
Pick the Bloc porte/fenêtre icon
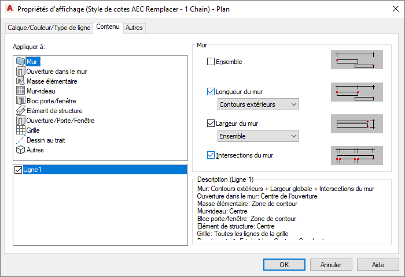21,101
